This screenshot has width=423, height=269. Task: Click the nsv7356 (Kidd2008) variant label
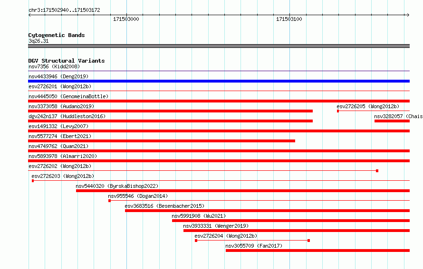tap(54, 66)
